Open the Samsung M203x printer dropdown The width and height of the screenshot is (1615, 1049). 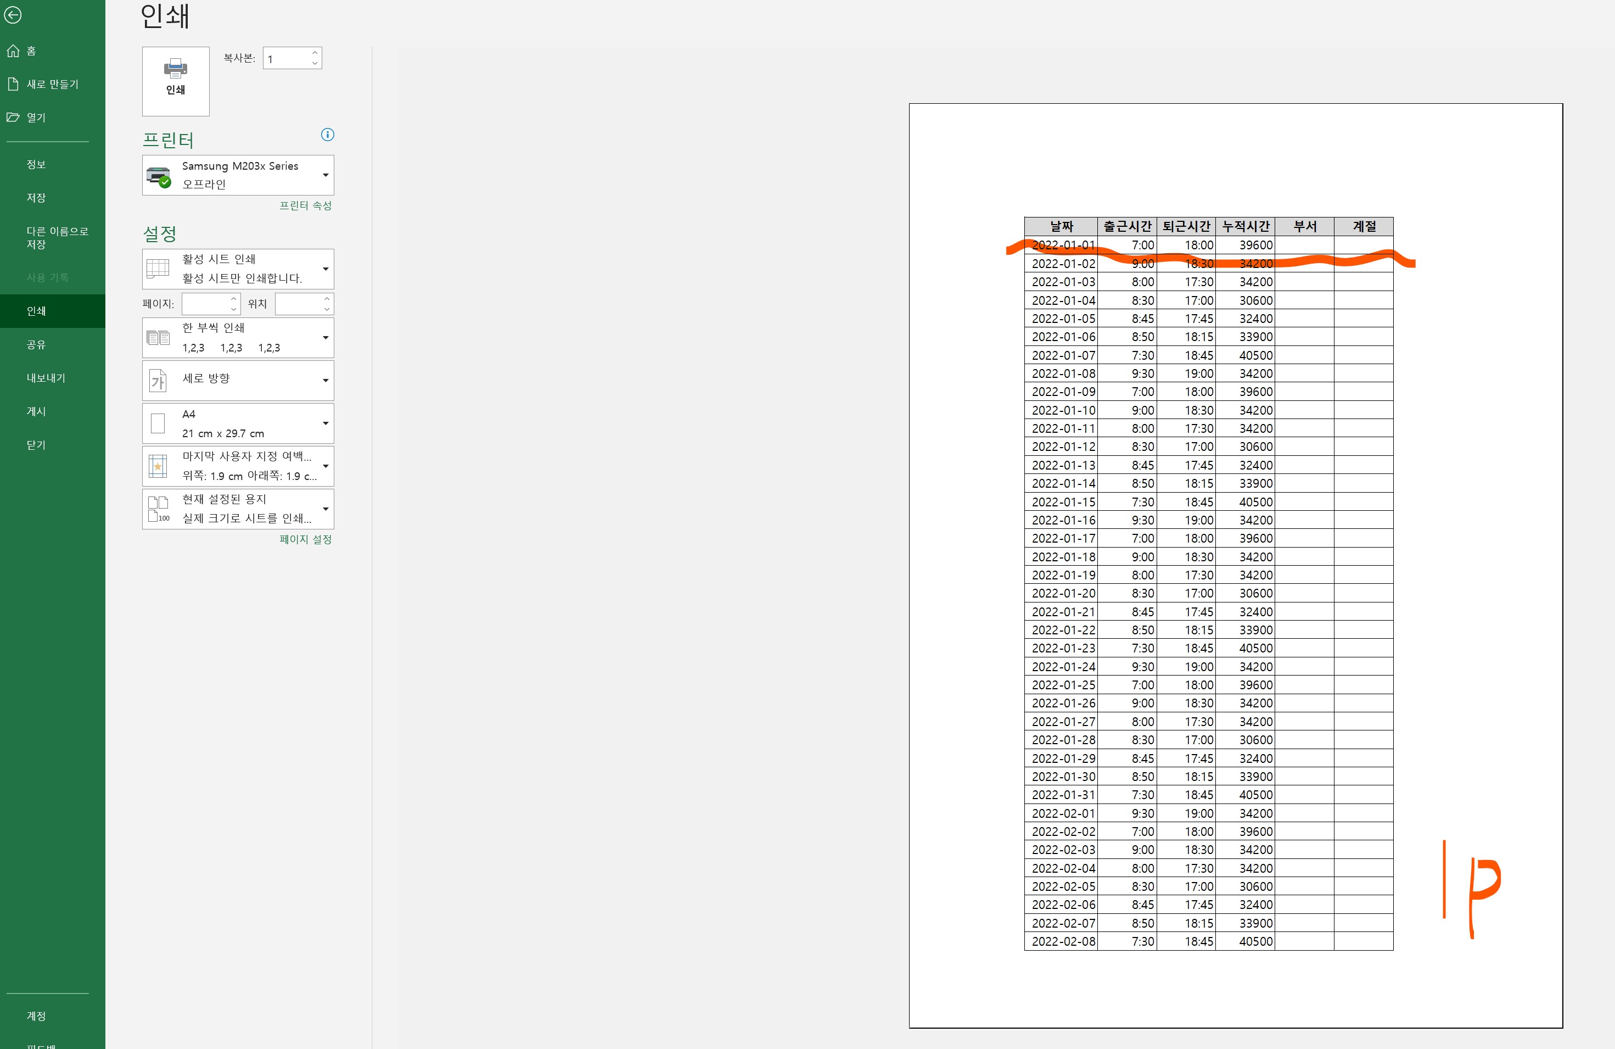[326, 175]
